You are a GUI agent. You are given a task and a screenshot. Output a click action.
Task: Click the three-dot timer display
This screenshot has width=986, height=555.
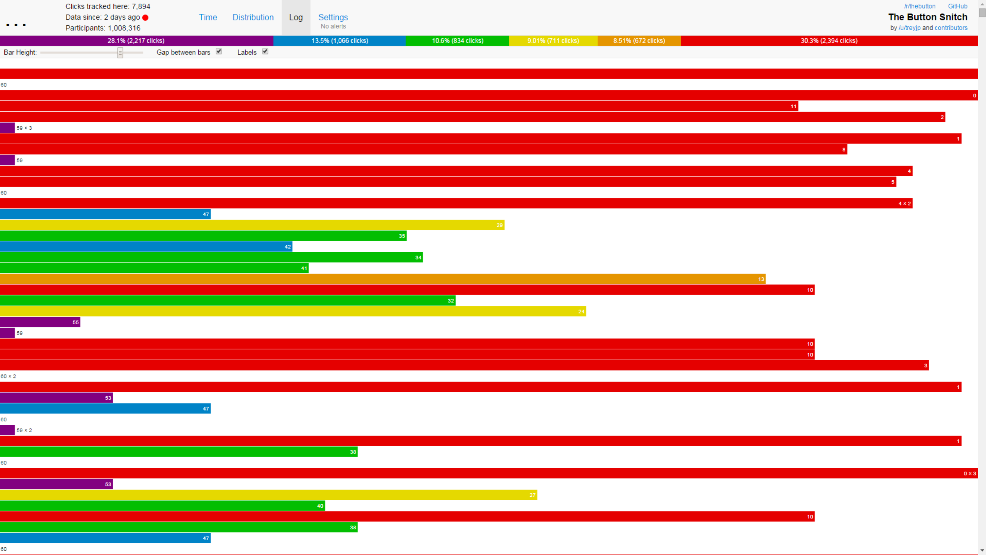click(16, 24)
